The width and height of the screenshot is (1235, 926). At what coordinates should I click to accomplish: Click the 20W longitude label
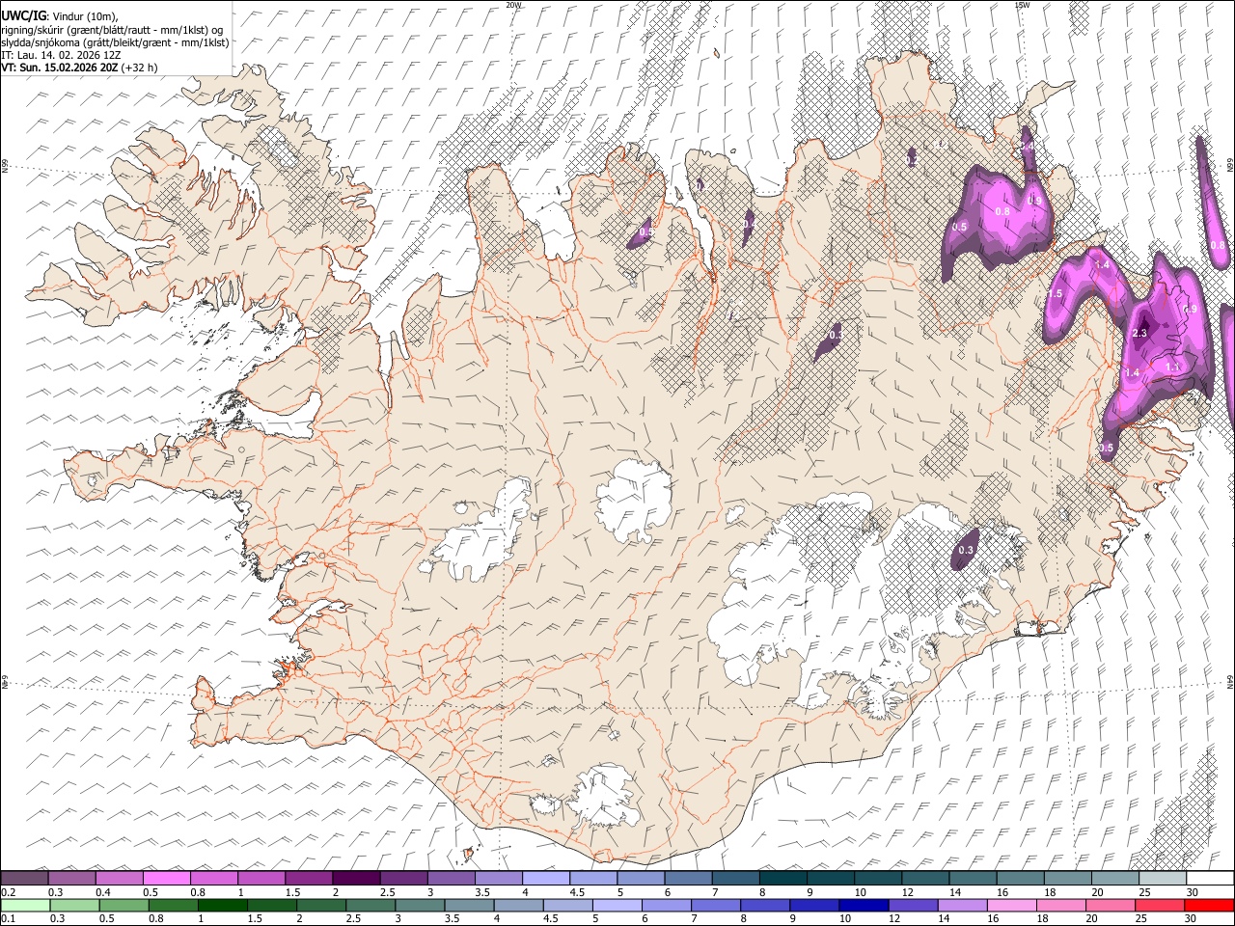click(x=514, y=5)
